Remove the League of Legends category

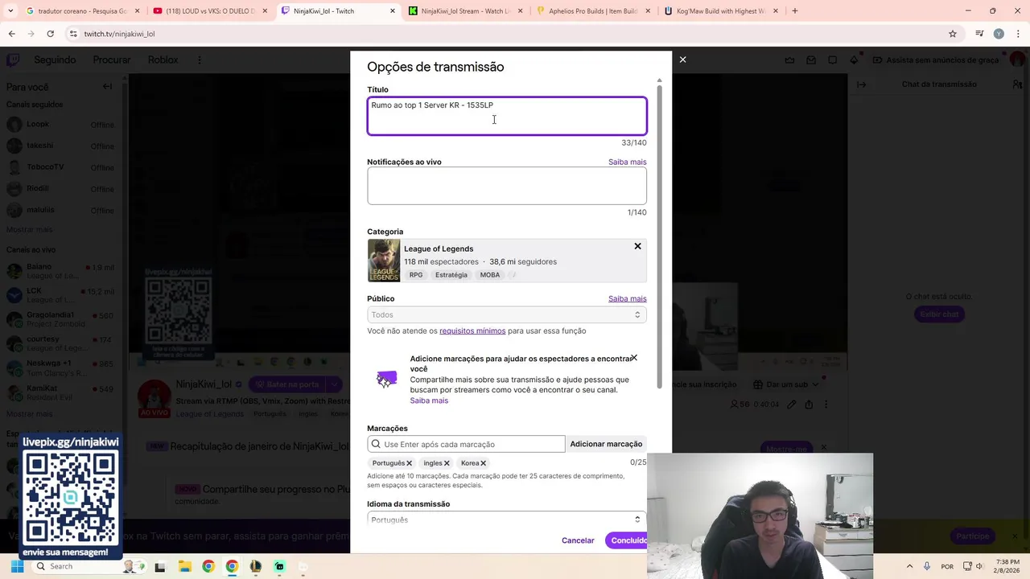point(637,246)
